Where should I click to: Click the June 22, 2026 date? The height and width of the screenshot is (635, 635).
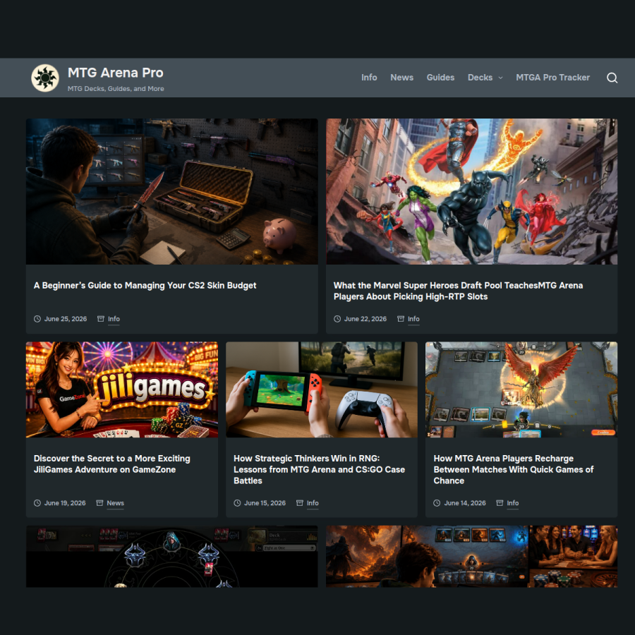(x=365, y=319)
